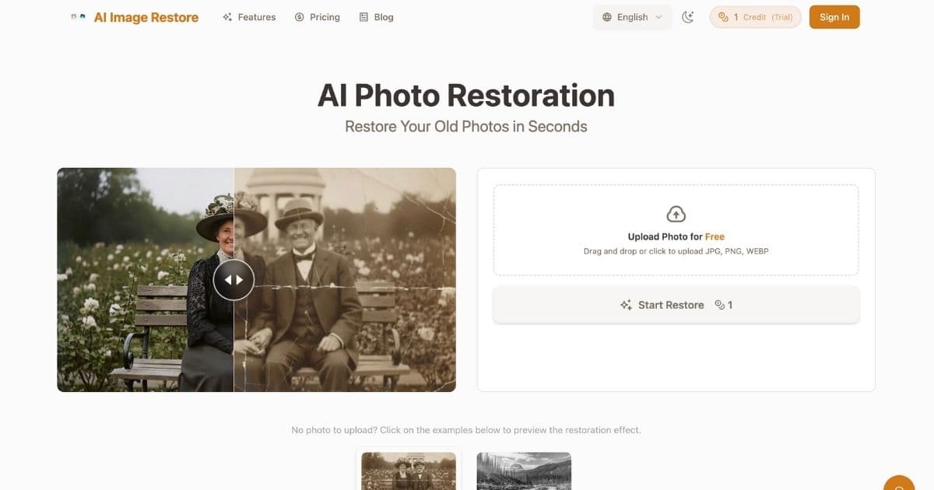The width and height of the screenshot is (934, 490).
Task: Click the AI Image Restore logo icon
Action: (x=79, y=16)
